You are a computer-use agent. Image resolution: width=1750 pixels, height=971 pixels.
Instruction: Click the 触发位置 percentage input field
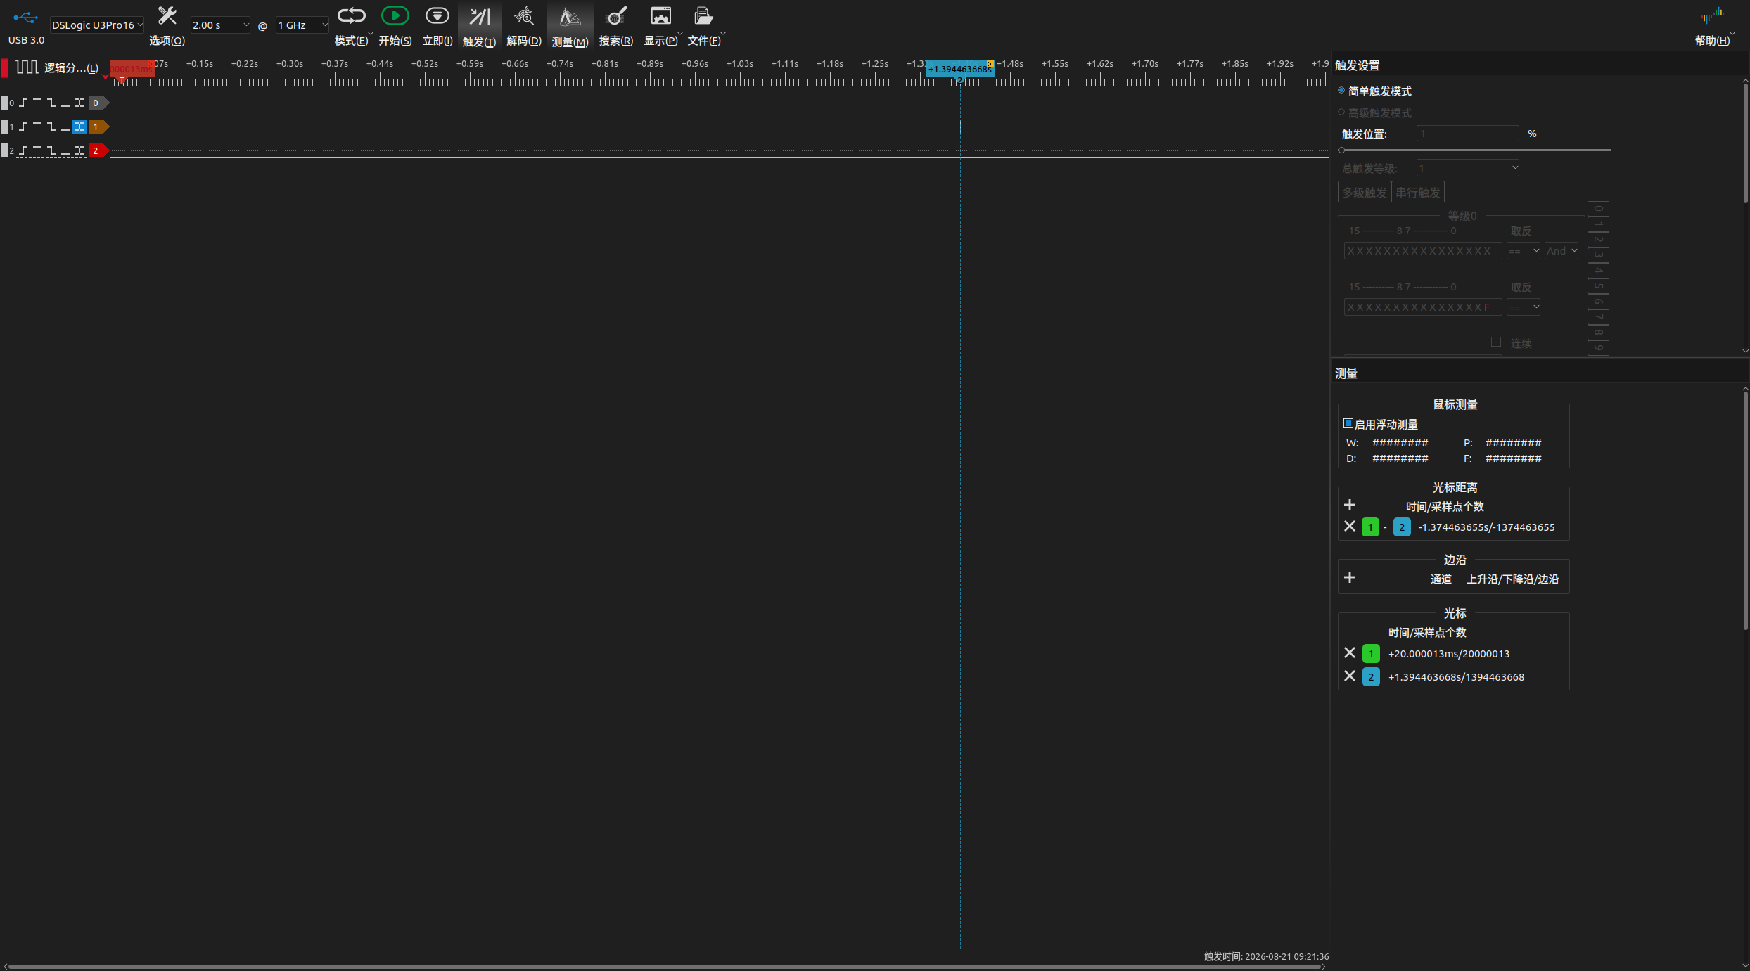click(1467, 134)
